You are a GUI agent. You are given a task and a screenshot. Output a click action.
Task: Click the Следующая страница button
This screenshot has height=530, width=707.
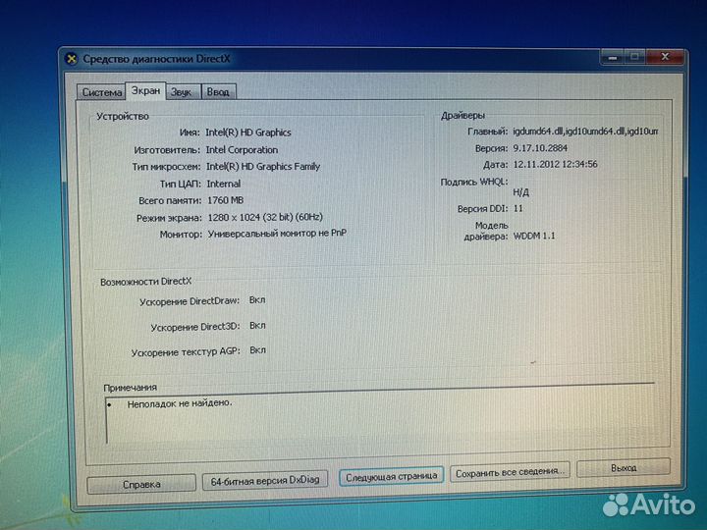coord(391,476)
